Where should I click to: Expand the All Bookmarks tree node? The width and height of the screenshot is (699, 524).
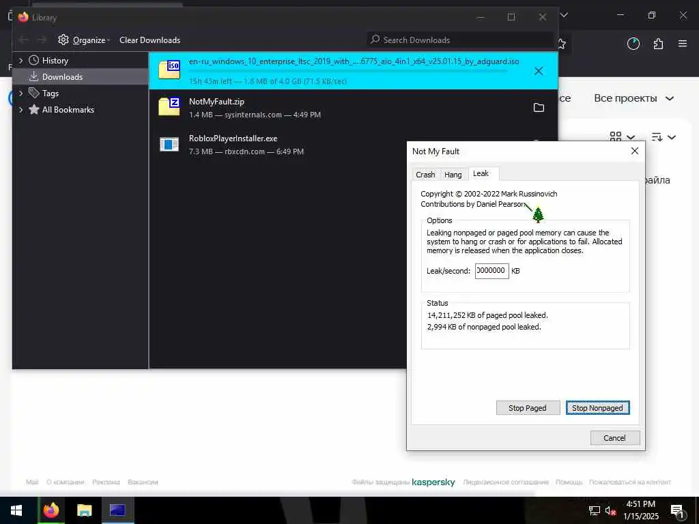pos(20,110)
